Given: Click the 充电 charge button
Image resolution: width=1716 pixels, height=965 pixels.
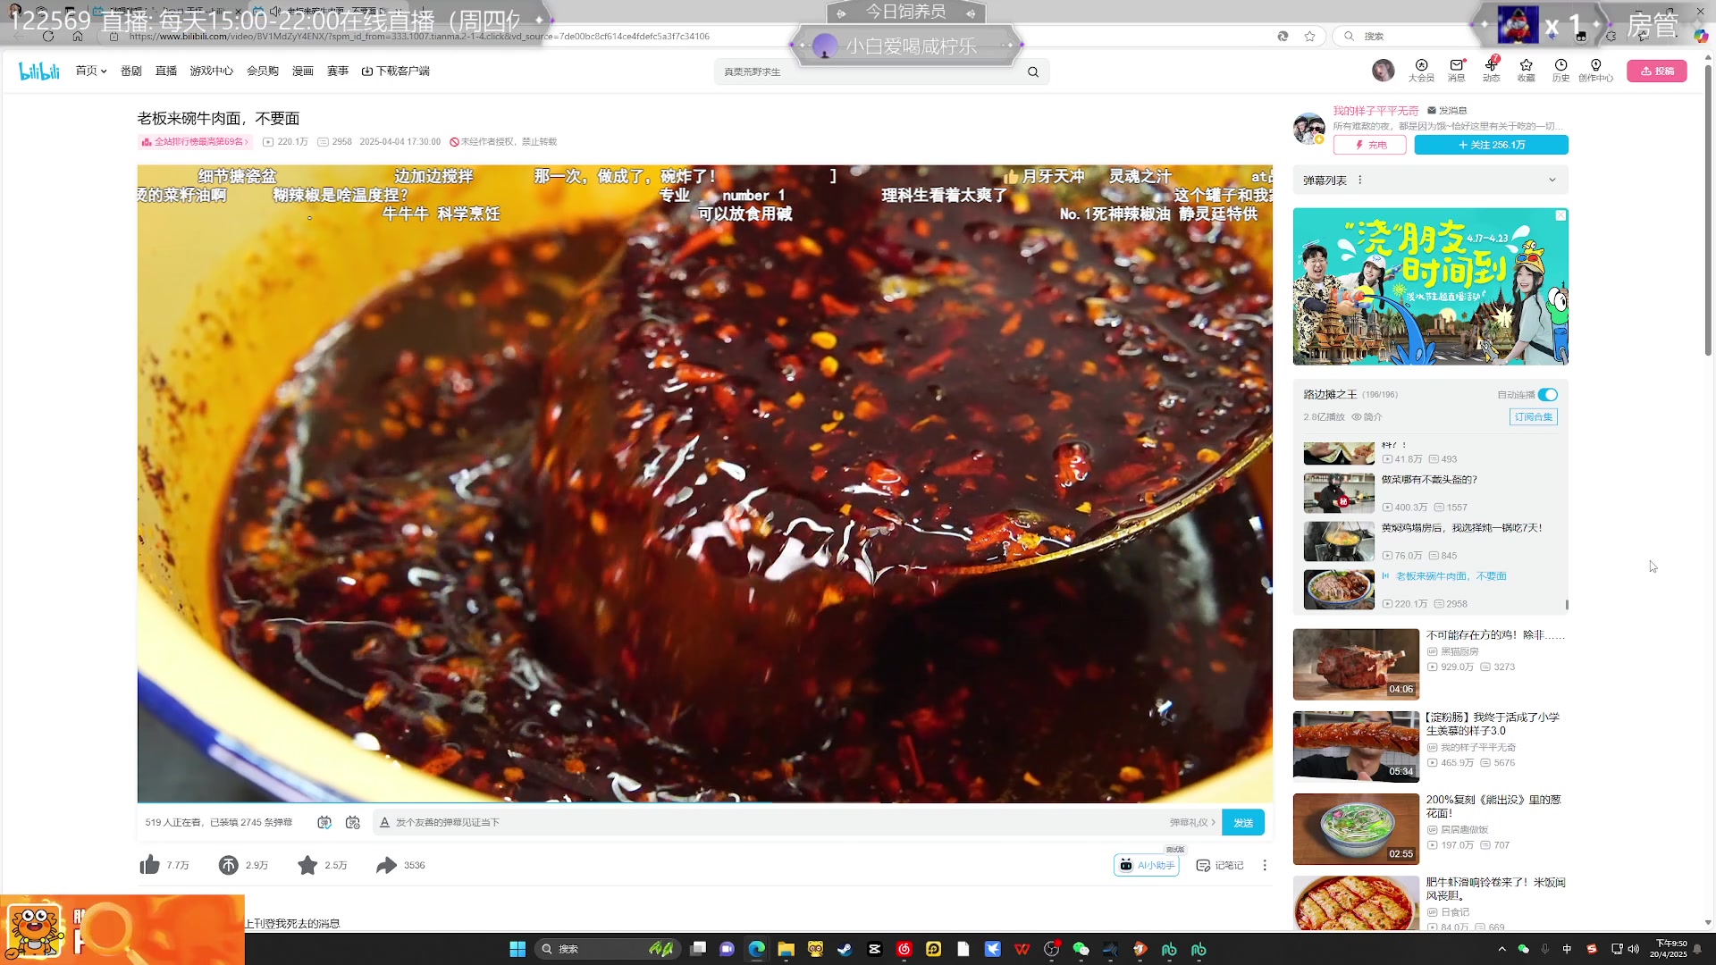Looking at the screenshot, I should [1370, 145].
